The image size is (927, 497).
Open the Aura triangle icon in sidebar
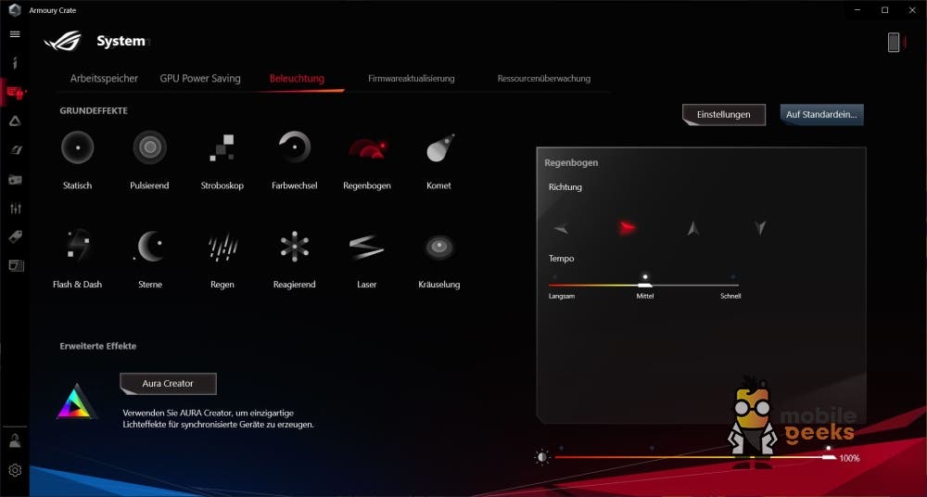pos(16,121)
